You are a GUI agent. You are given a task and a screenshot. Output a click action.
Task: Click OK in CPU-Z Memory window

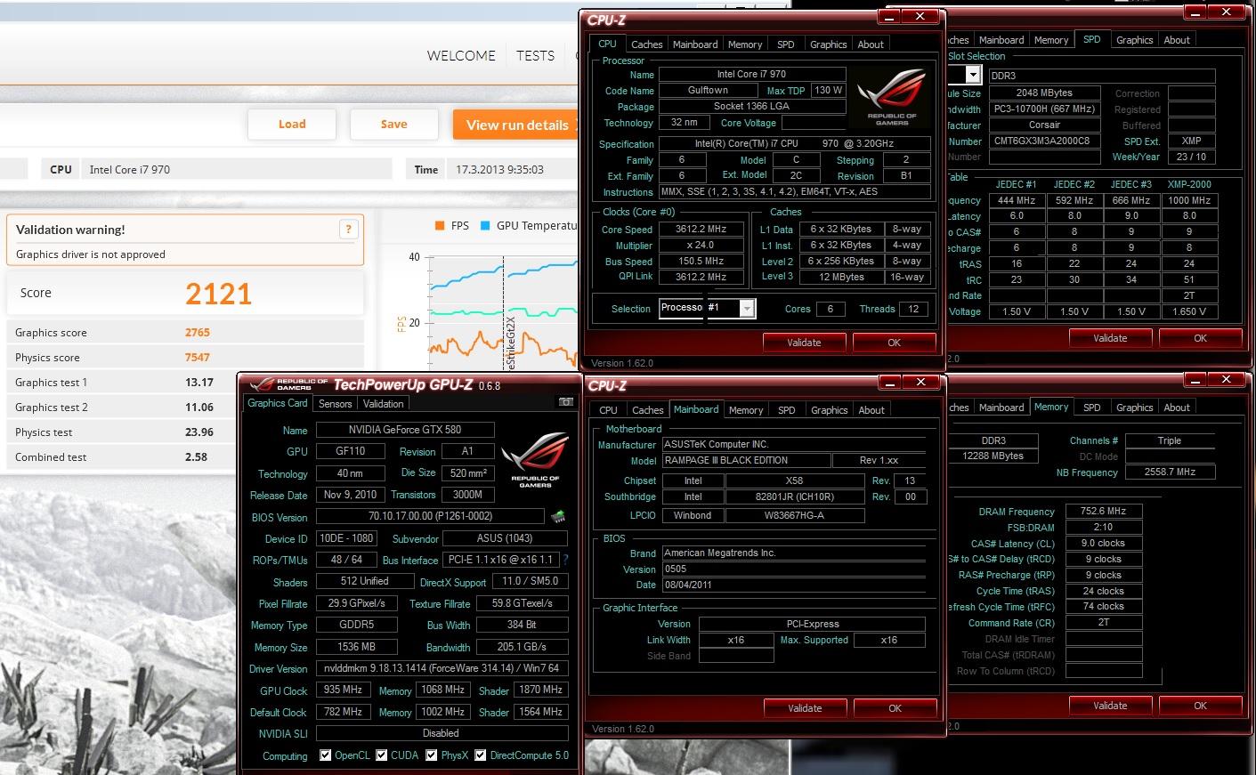[1200, 706]
